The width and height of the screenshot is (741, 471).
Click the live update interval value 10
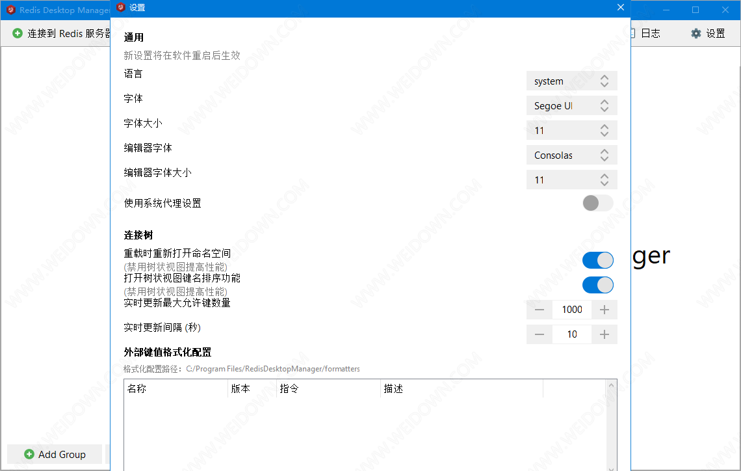(572, 334)
